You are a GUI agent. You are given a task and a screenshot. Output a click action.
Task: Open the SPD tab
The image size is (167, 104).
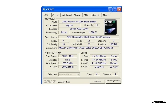pos(86,15)
